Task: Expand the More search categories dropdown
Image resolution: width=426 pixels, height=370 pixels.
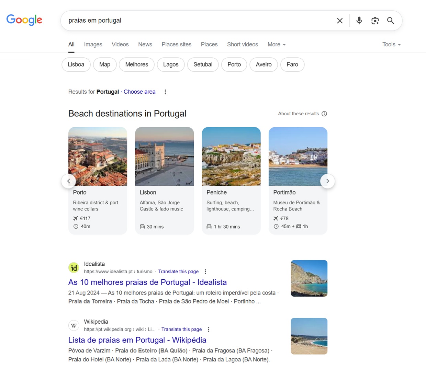Action: (x=276, y=45)
